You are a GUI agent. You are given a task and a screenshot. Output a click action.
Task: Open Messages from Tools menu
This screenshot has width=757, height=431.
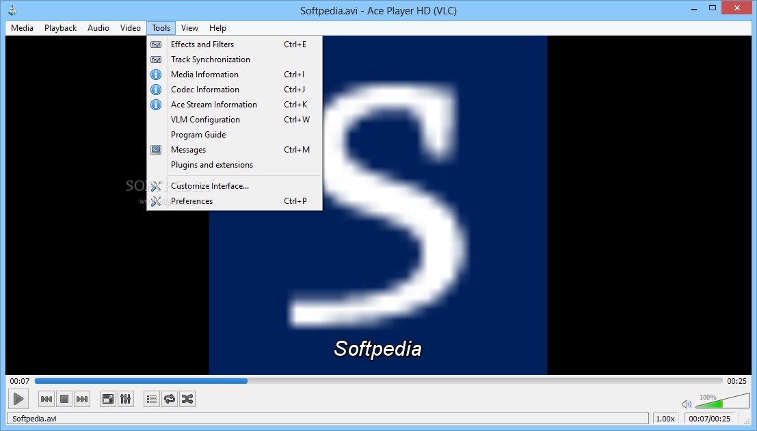(234, 150)
